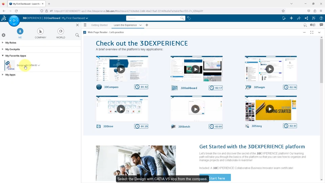Click the 3DStory label link
This screenshot has height=183, width=325.
tap(257, 126)
